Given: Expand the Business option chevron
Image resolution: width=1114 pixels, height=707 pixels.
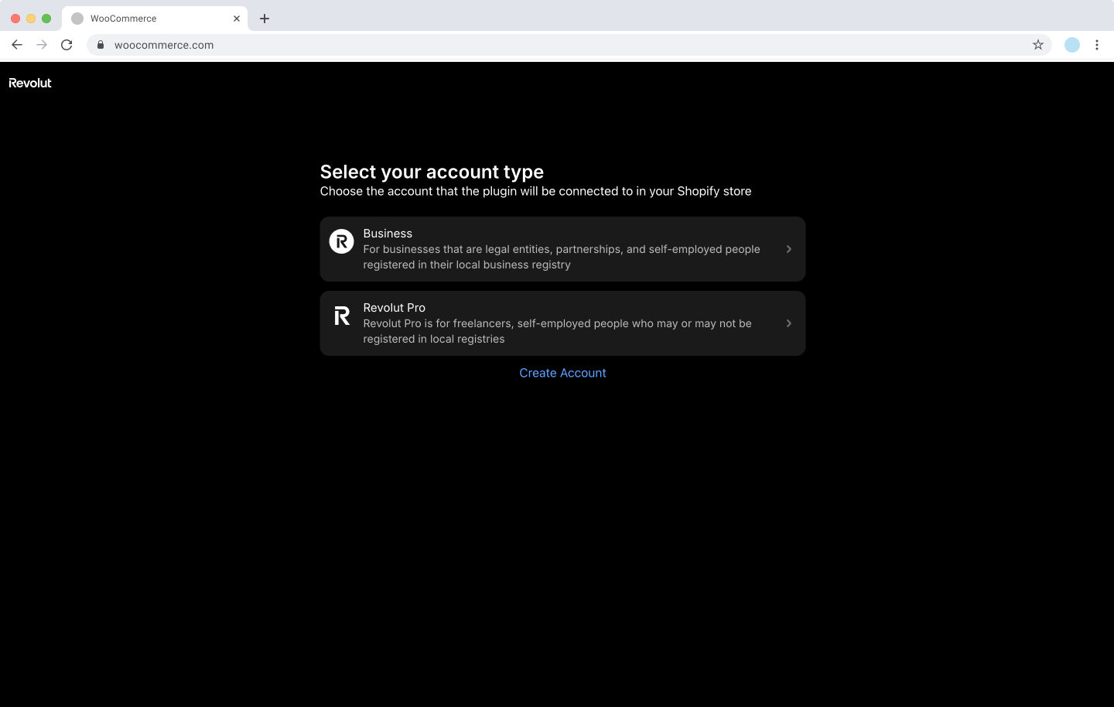Looking at the screenshot, I should pyautogui.click(x=788, y=249).
